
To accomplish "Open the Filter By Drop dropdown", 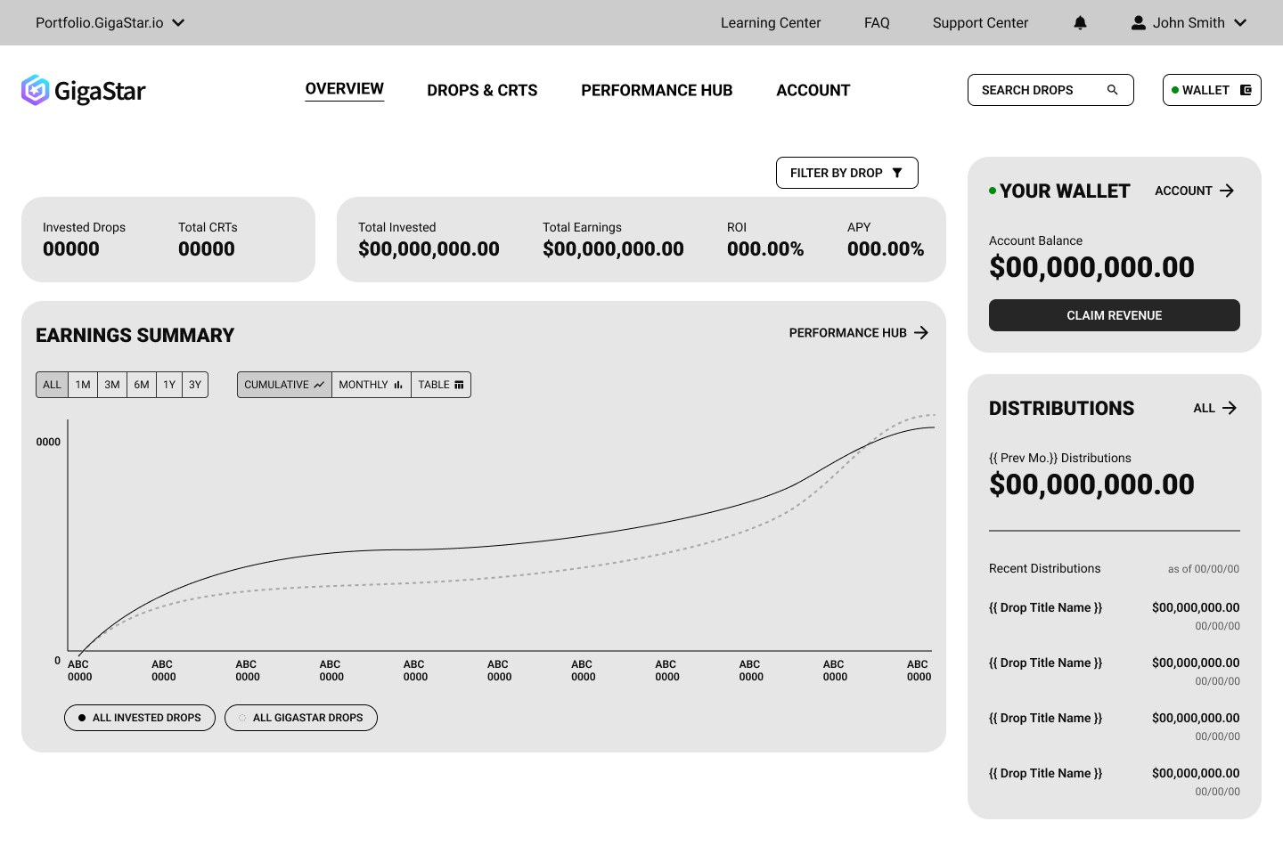I will click(847, 173).
